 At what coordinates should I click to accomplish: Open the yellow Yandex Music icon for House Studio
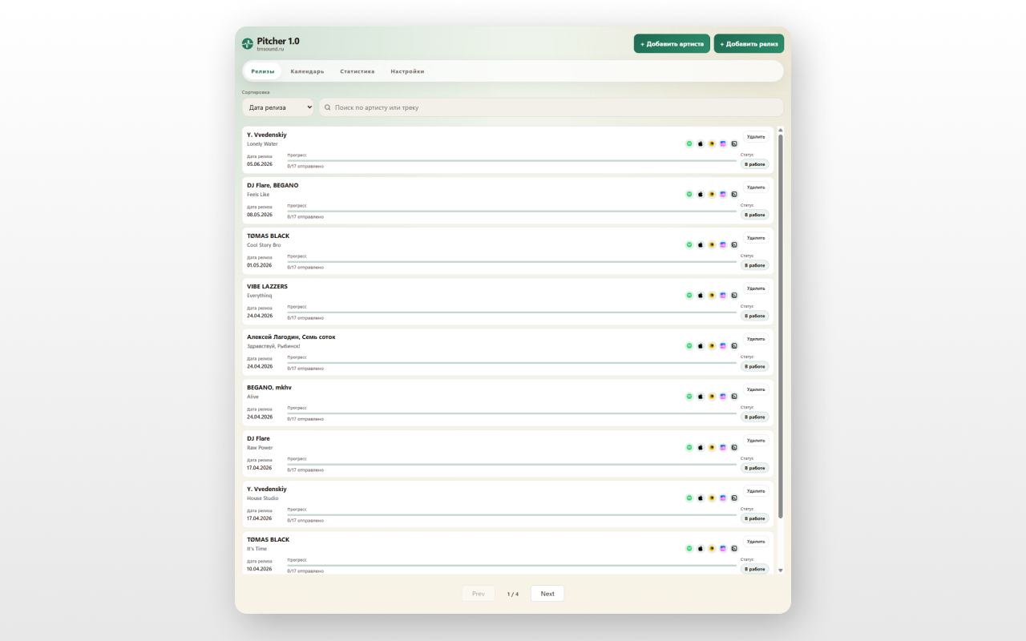coord(711,498)
